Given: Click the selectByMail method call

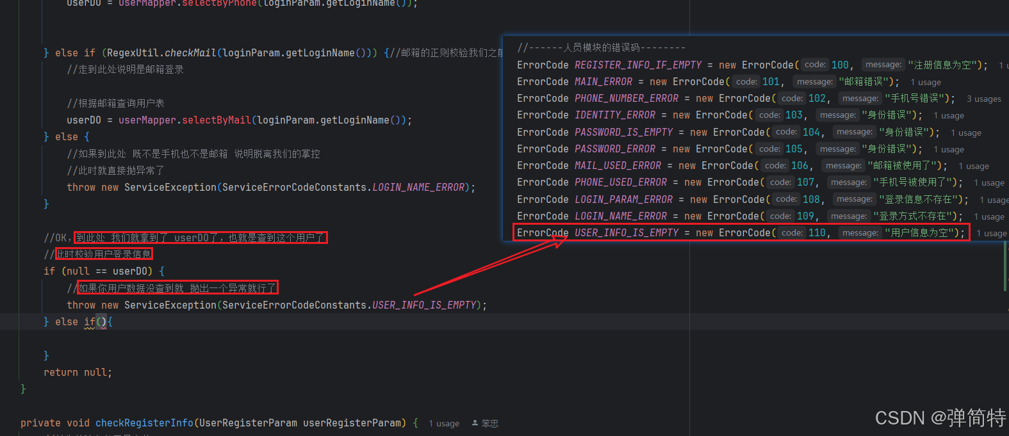Looking at the screenshot, I should (217, 120).
